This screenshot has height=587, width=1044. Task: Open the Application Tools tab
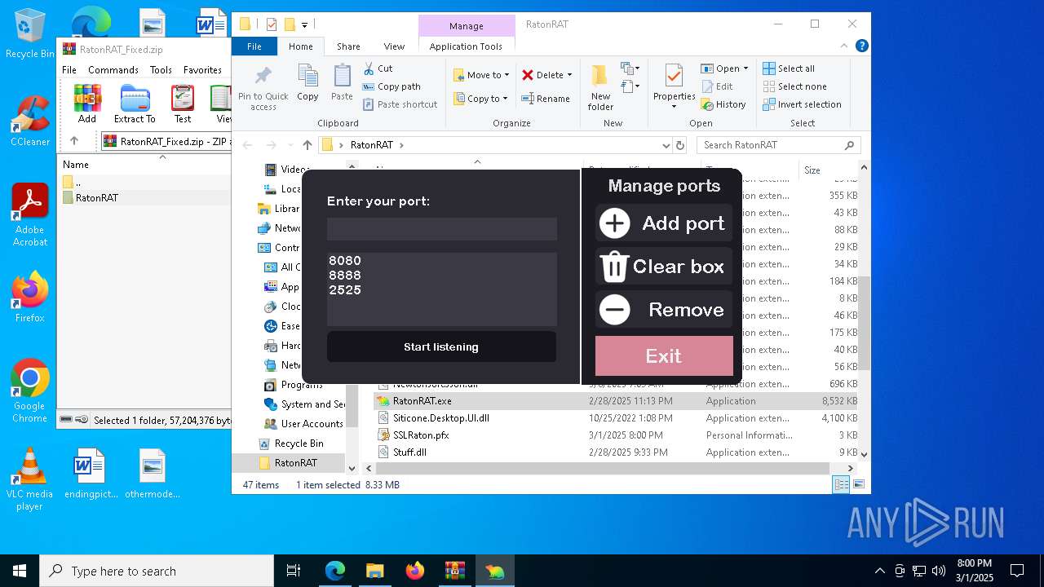click(466, 46)
